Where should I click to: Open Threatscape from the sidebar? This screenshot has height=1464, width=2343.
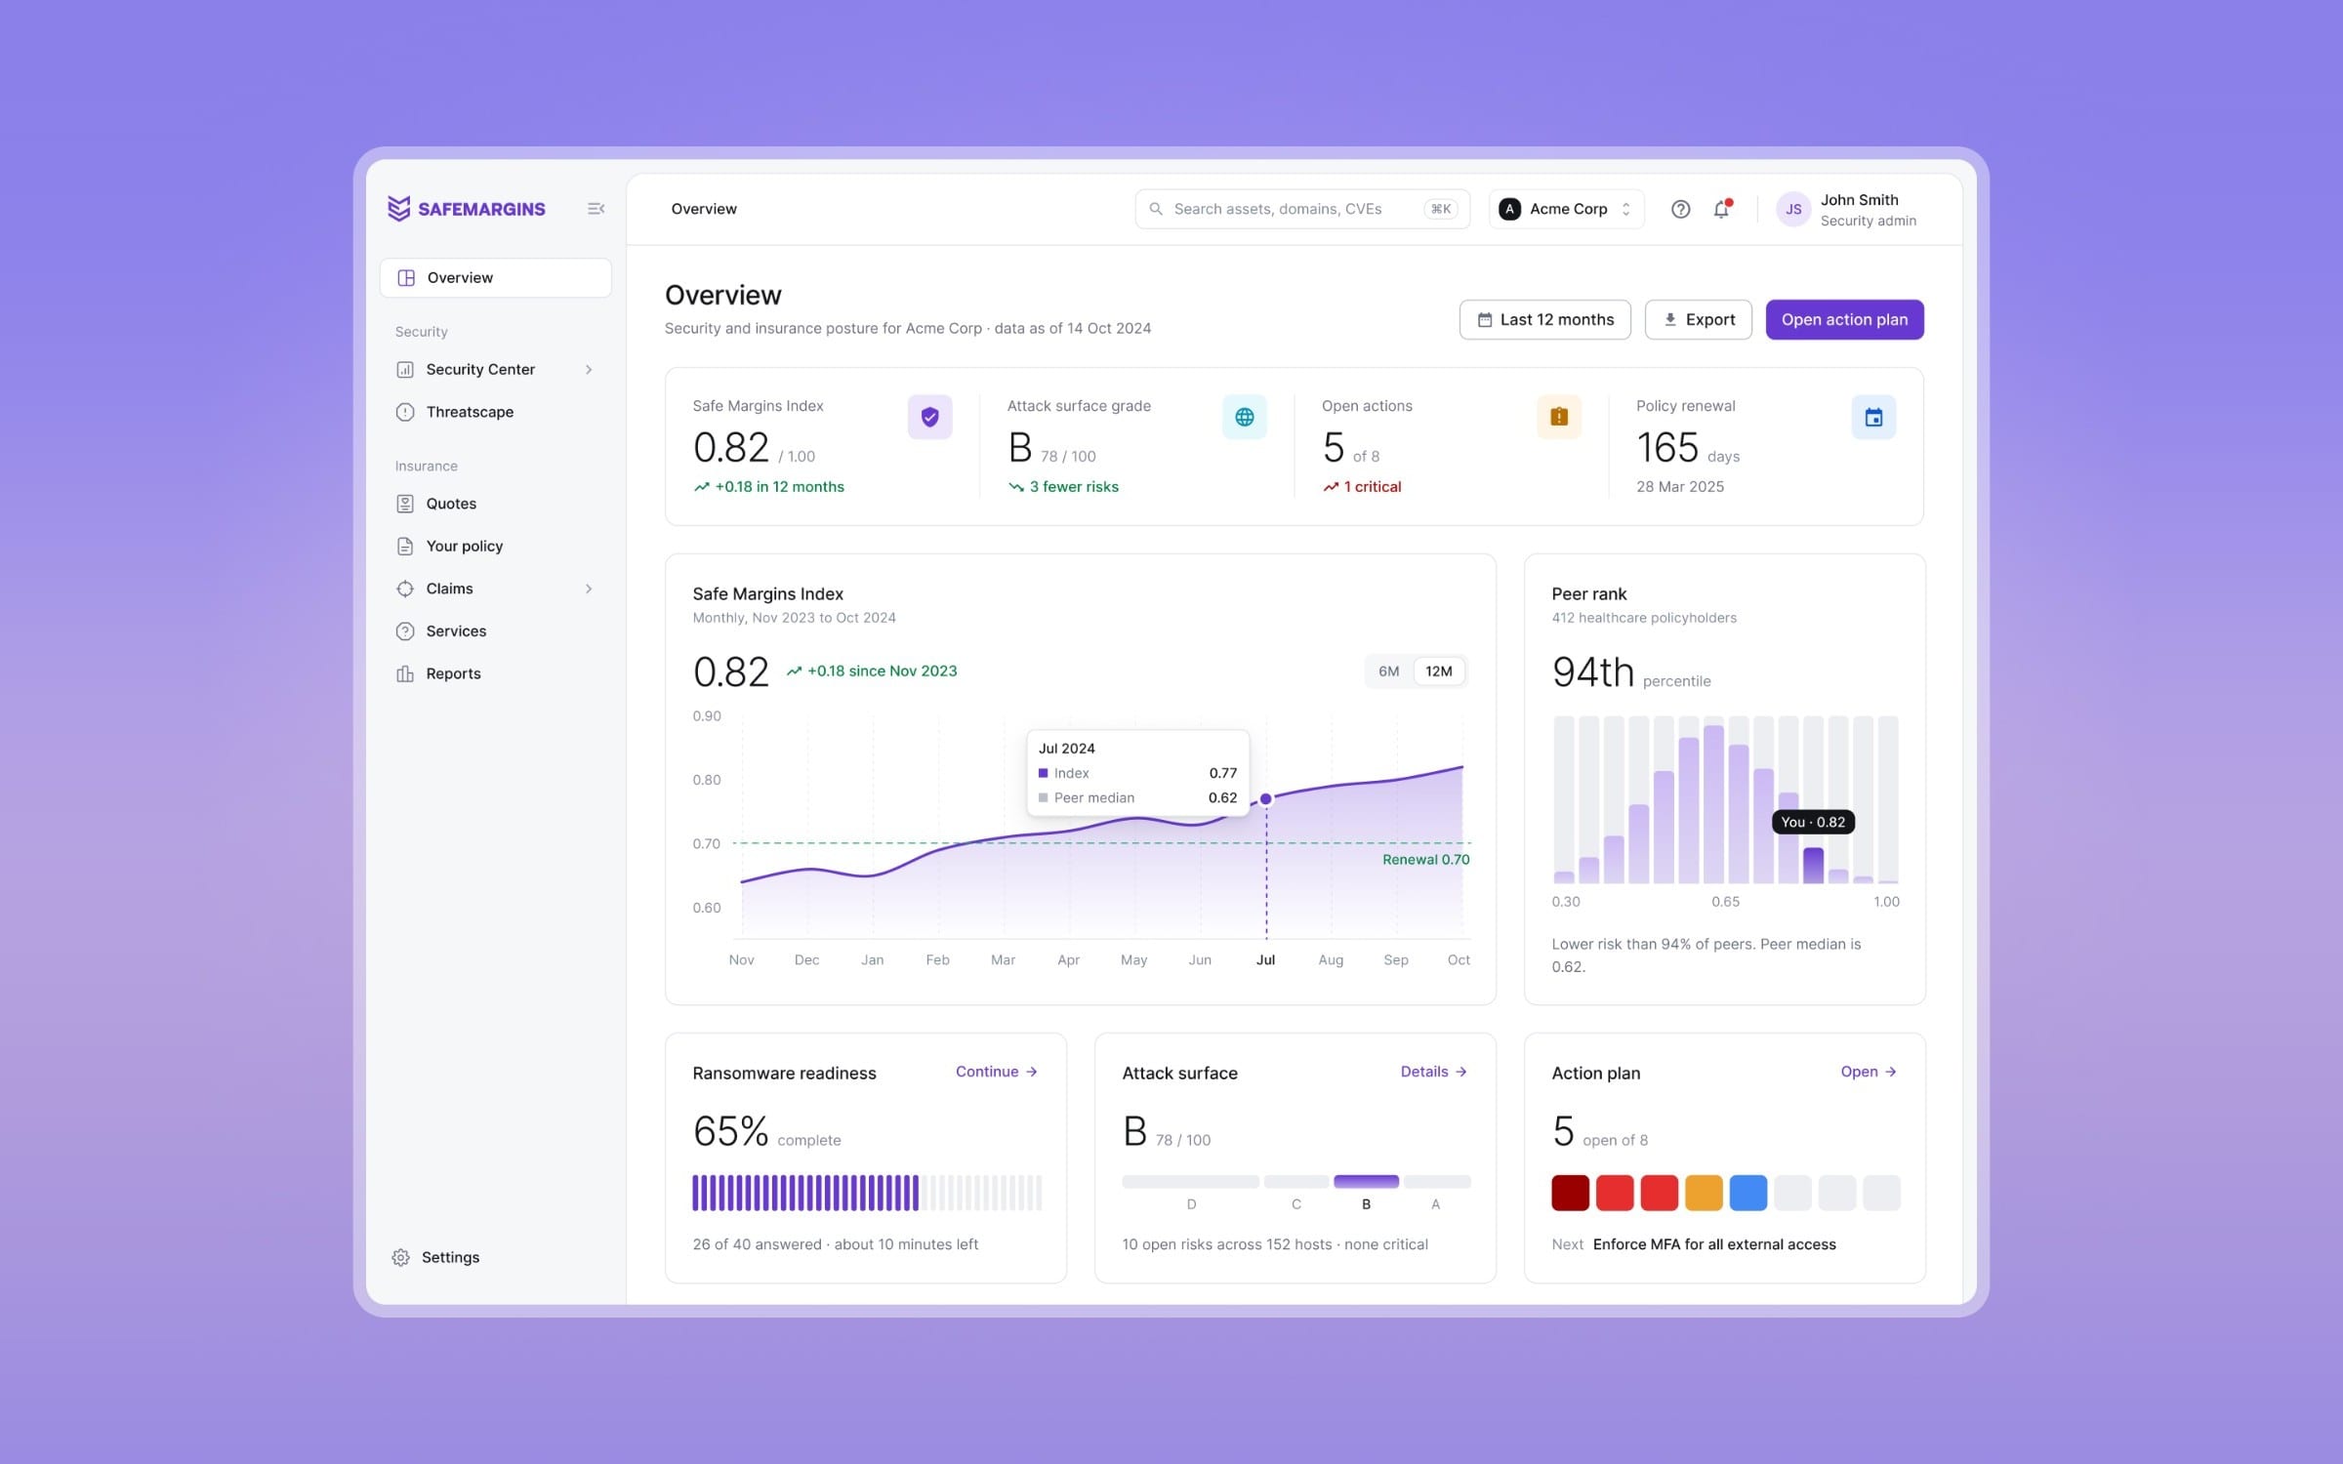(x=496, y=412)
